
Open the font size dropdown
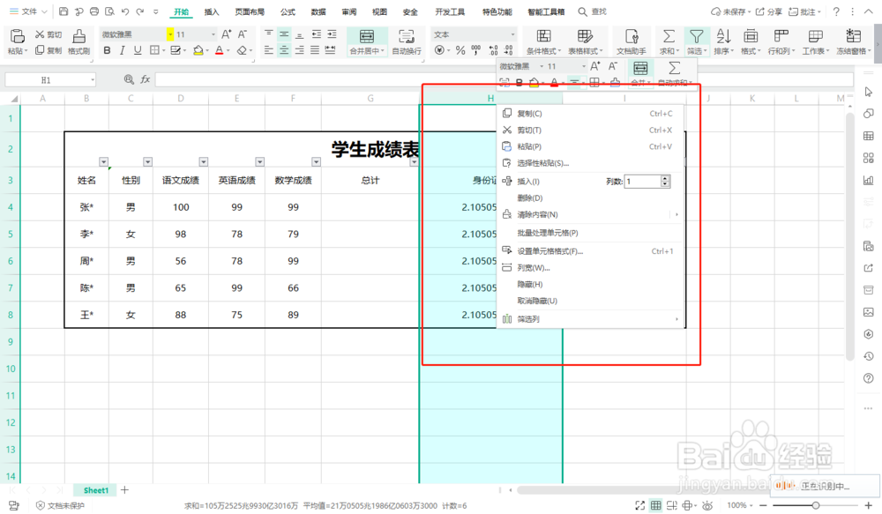(x=213, y=34)
